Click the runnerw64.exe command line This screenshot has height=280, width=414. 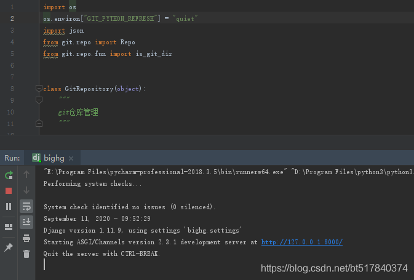[228, 172]
